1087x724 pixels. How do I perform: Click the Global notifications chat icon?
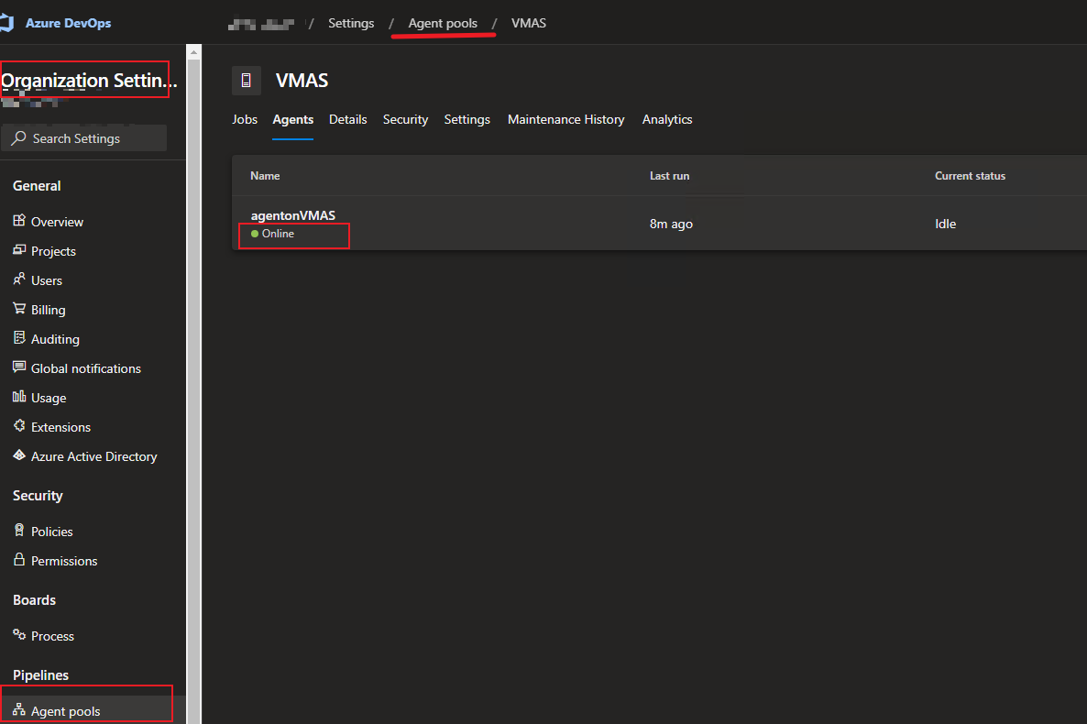pos(18,367)
